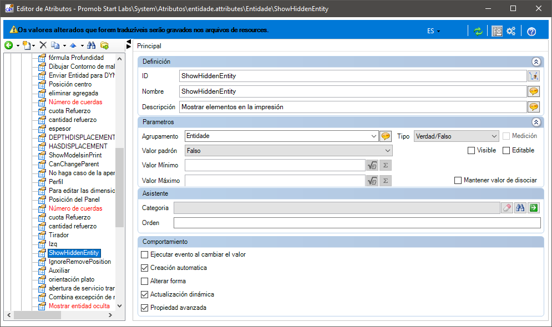This screenshot has width=552, height=327.
Task: Click the Medición checkbox
Action: coord(507,136)
